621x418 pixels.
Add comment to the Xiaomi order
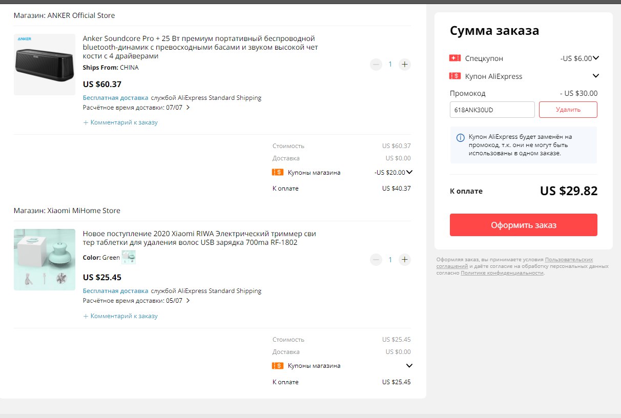coord(120,316)
